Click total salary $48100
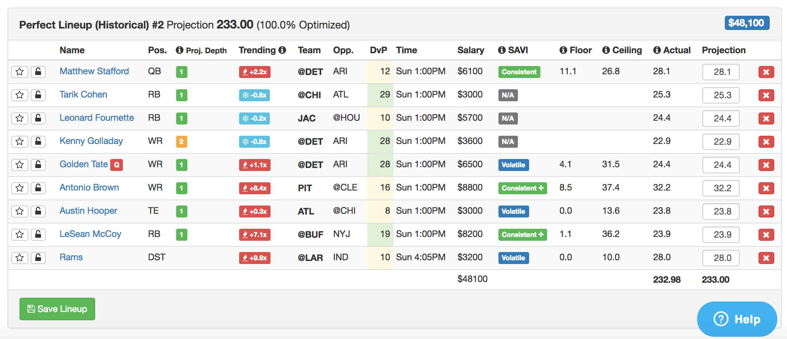Image resolution: width=787 pixels, height=339 pixels. [472, 279]
